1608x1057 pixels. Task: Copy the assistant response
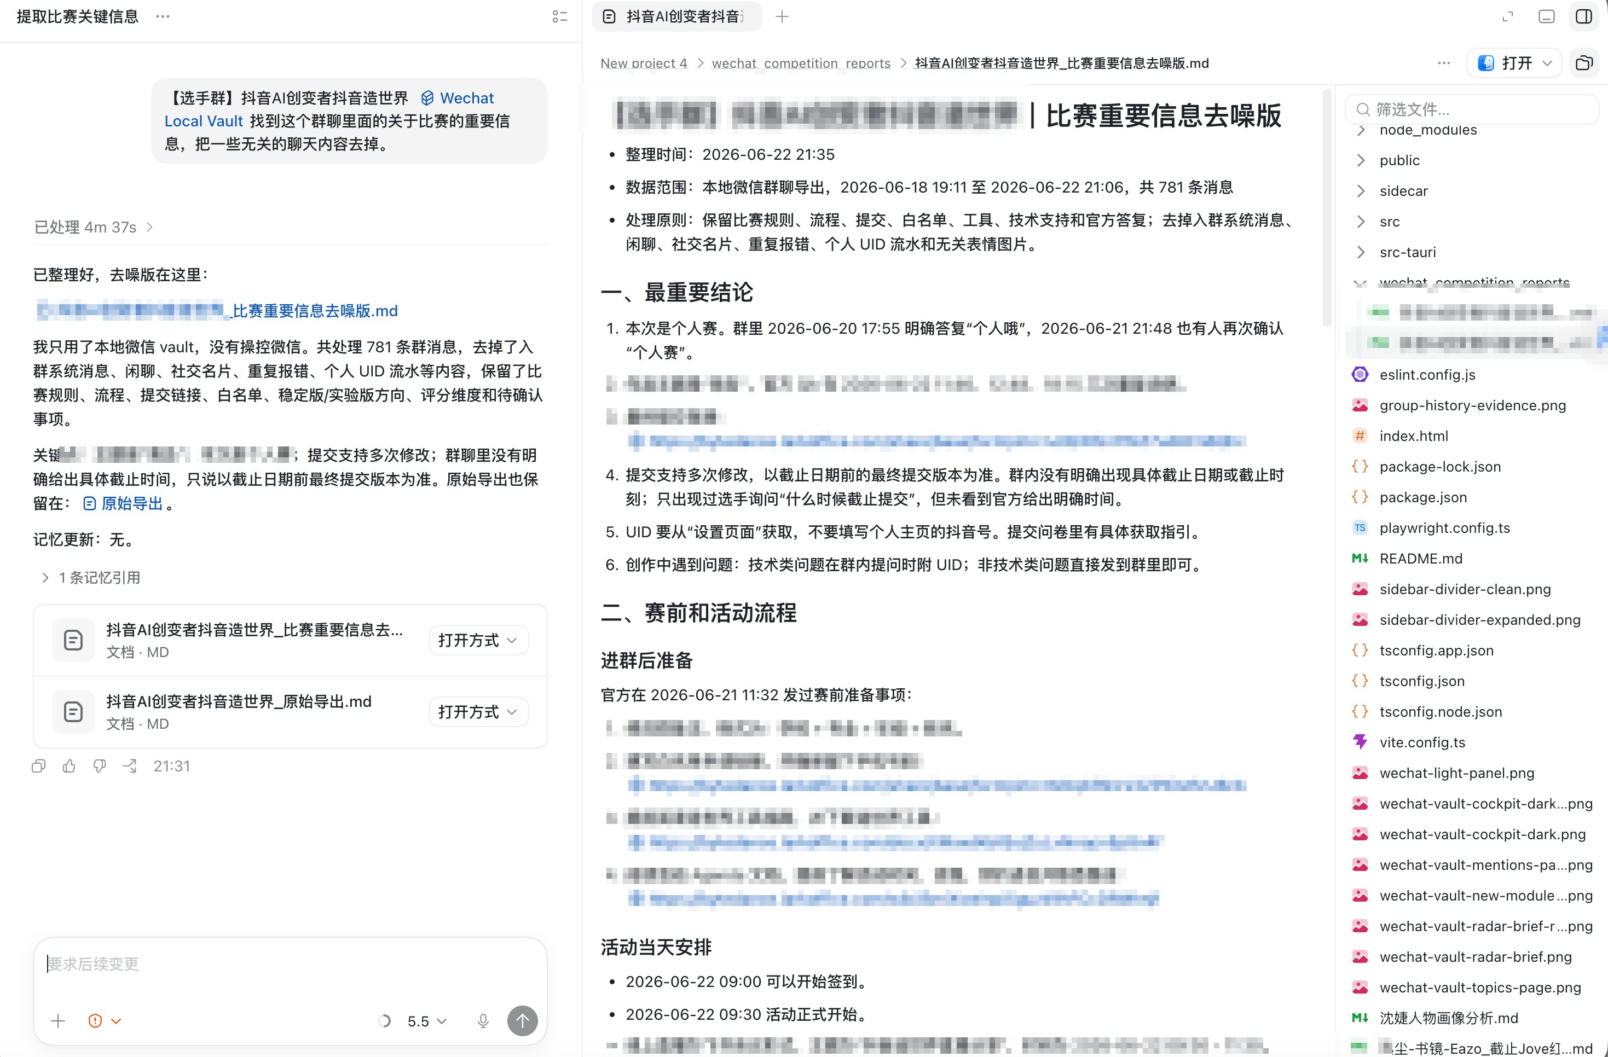click(x=38, y=766)
